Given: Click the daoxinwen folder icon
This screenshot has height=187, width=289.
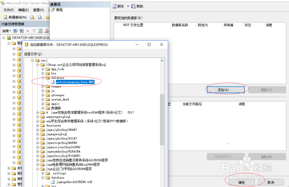Looking at the screenshot, I should tap(43, 125).
